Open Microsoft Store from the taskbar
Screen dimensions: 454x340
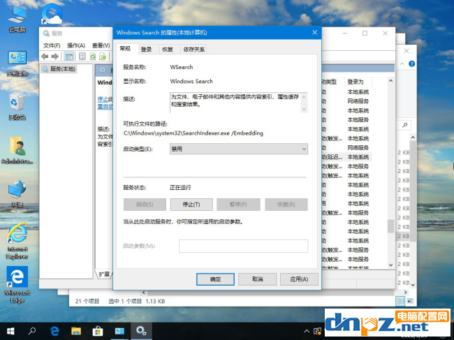click(98, 331)
